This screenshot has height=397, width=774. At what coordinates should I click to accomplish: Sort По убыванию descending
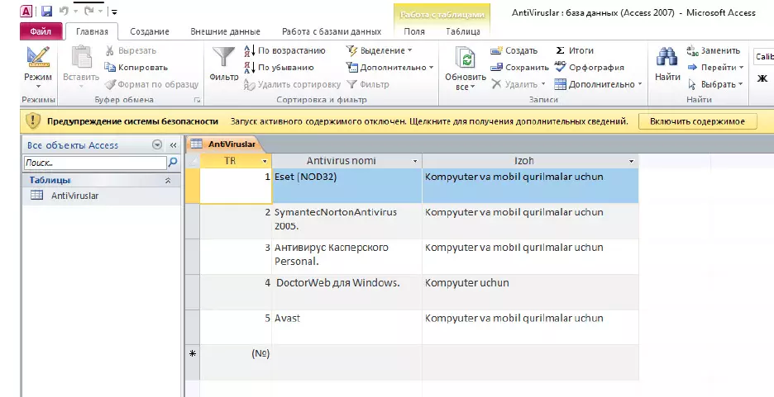pyautogui.click(x=279, y=68)
